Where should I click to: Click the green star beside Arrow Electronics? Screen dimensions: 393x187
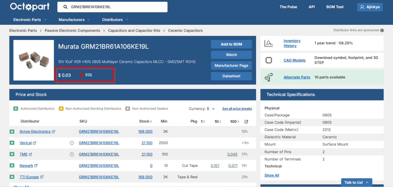[12, 132]
